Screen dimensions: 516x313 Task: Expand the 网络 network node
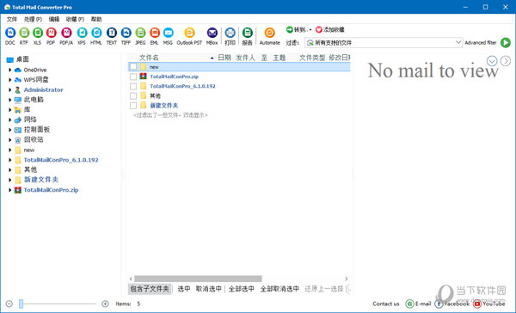point(9,120)
